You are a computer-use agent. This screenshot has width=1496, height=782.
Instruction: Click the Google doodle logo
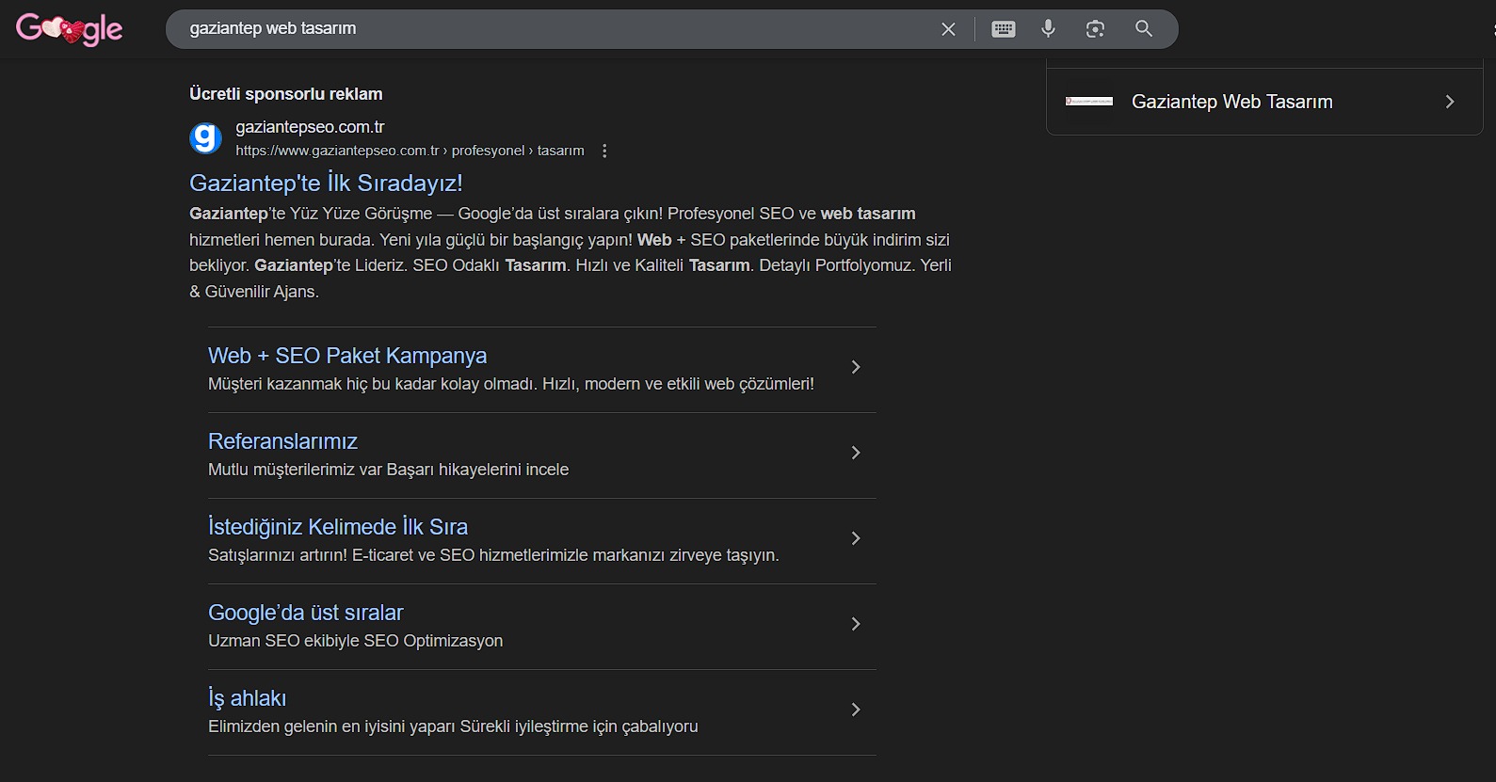[x=69, y=29]
